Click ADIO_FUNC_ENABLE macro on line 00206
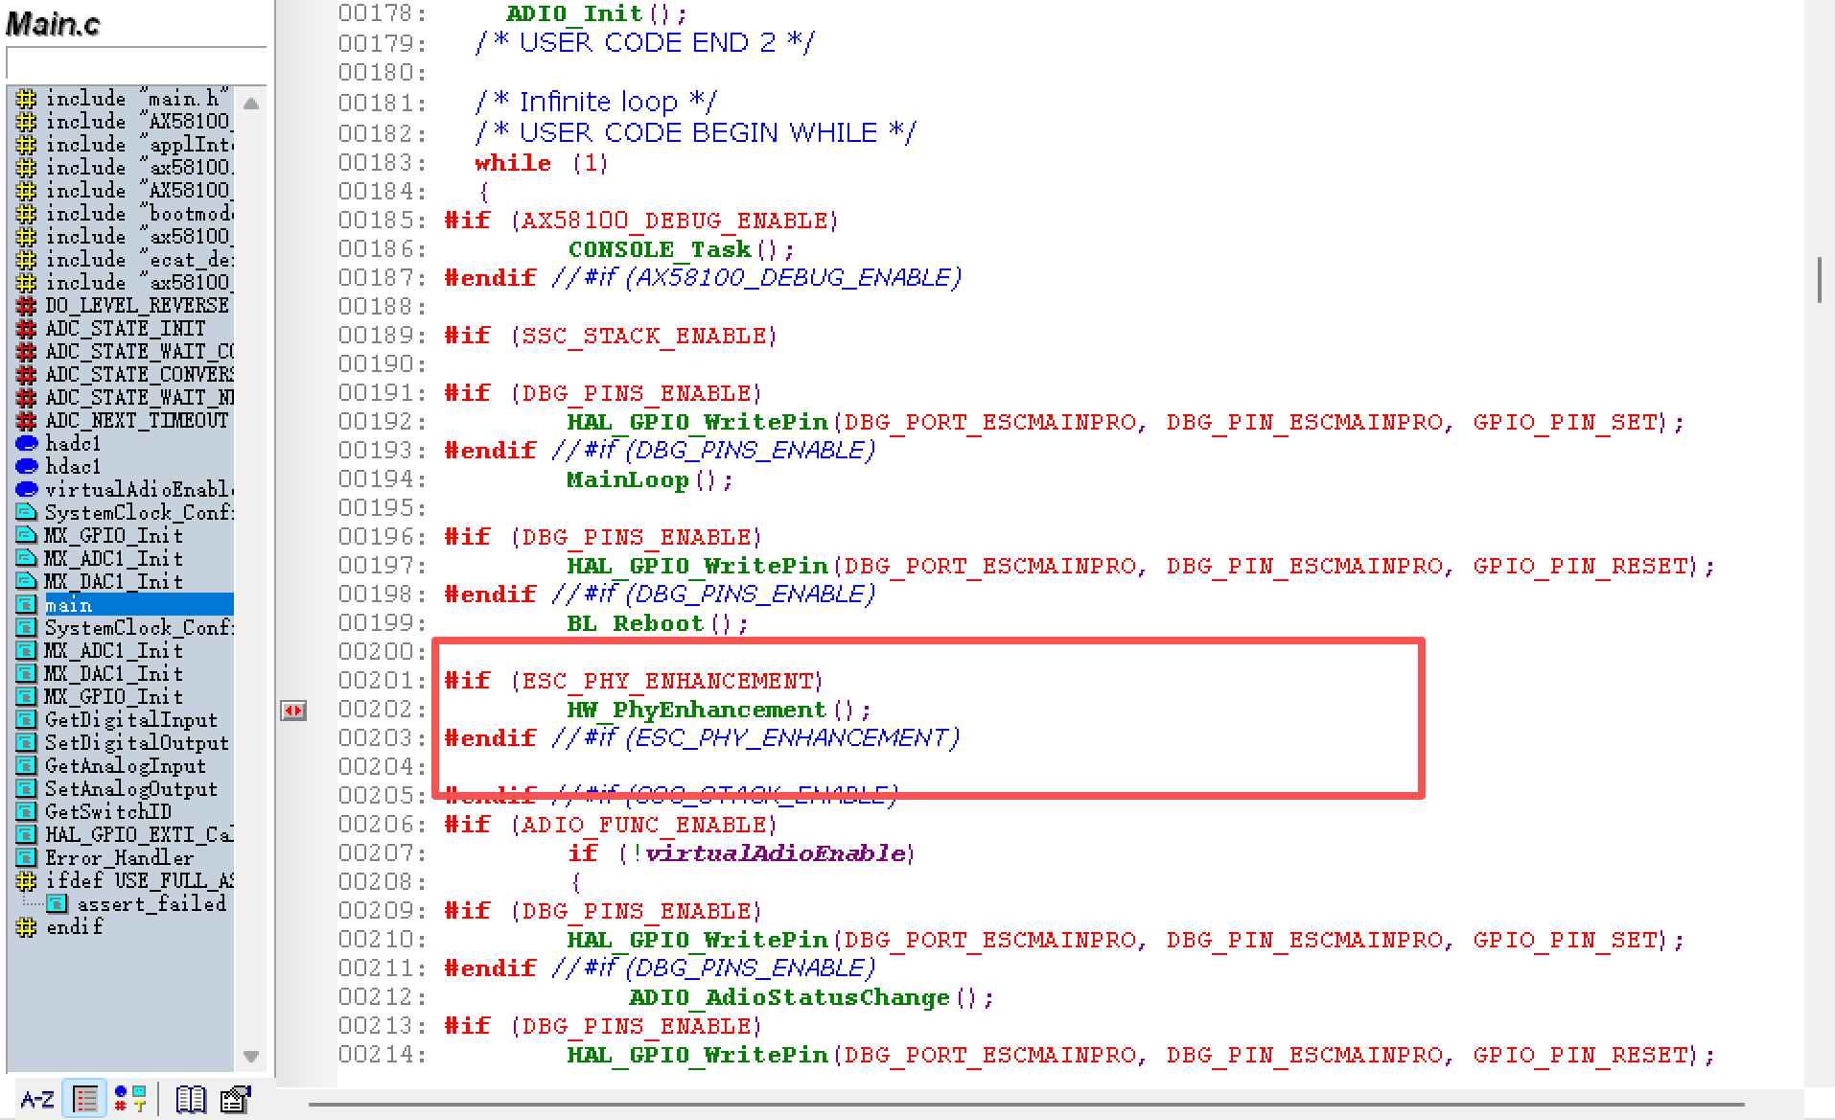1835x1120 pixels. click(x=644, y=826)
